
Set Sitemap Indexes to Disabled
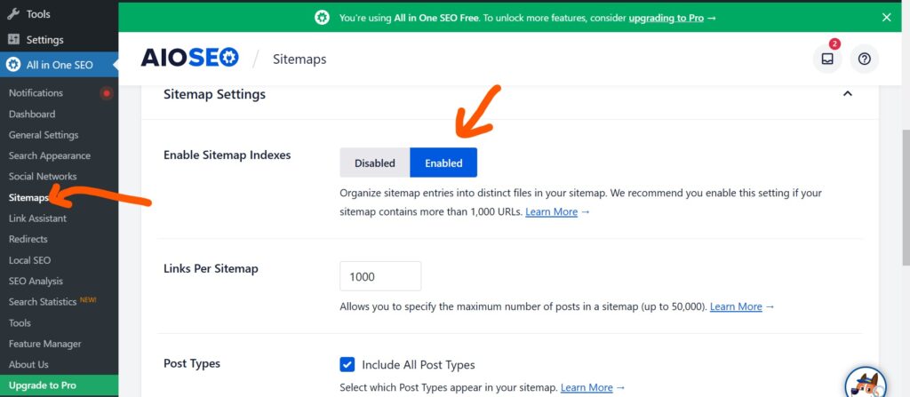coord(375,163)
